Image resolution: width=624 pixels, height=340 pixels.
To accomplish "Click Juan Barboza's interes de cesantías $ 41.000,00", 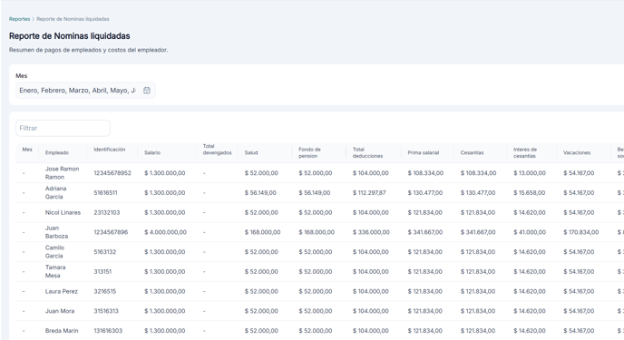I will pos(530,232).
